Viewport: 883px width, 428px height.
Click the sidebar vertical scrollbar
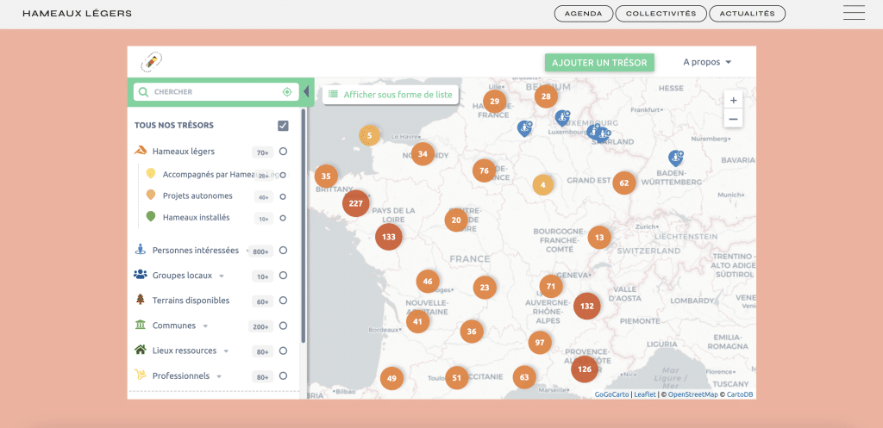304,225
